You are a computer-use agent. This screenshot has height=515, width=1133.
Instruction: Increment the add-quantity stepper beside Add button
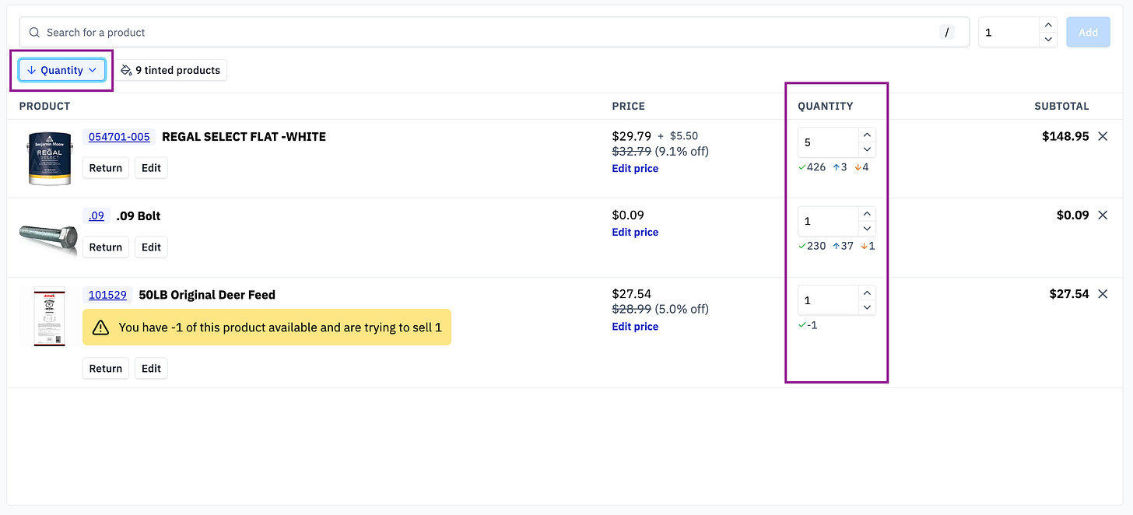coord(1048,26)
